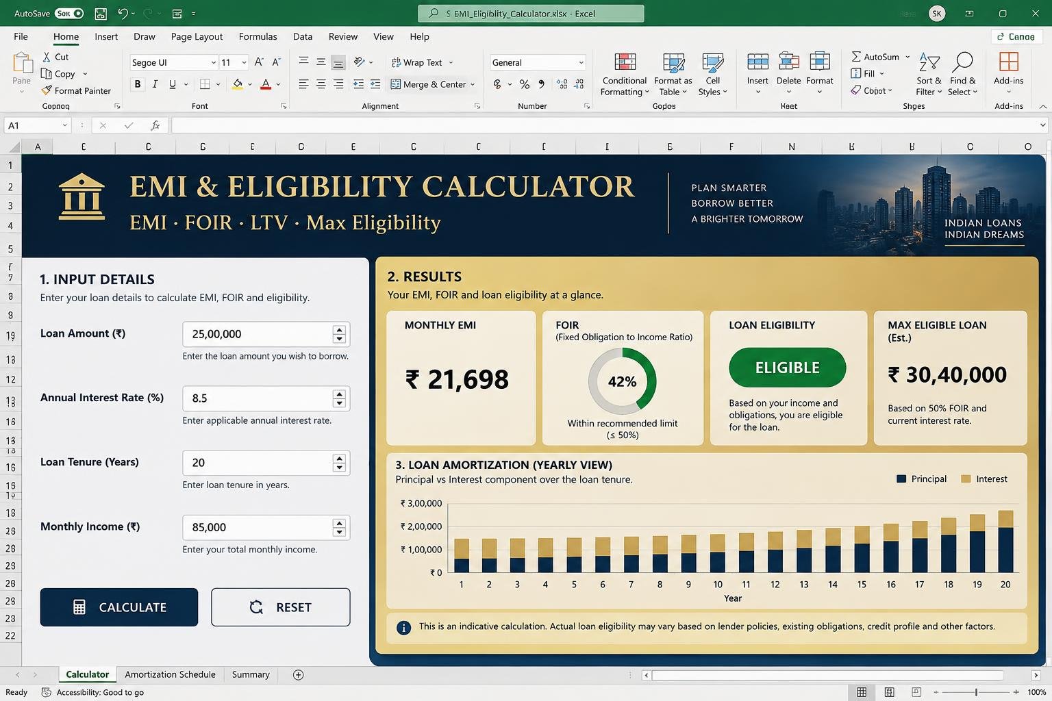Insert function using the fx icon
Viewport: 1052px width, 701px height.
point(155,125)
